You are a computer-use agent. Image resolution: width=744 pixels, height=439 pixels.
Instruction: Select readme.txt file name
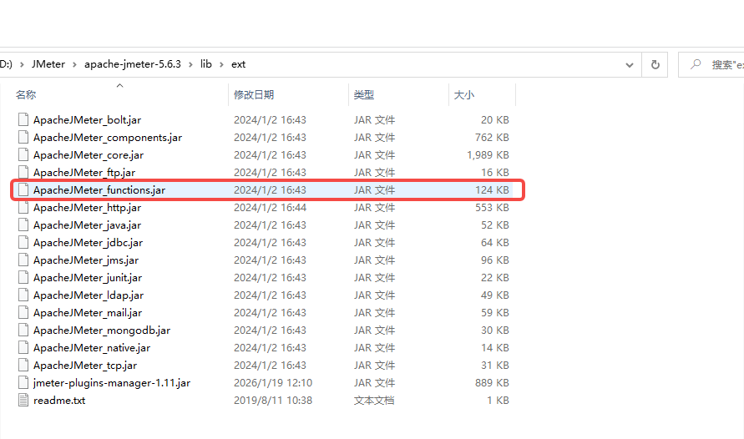(59, 401)
